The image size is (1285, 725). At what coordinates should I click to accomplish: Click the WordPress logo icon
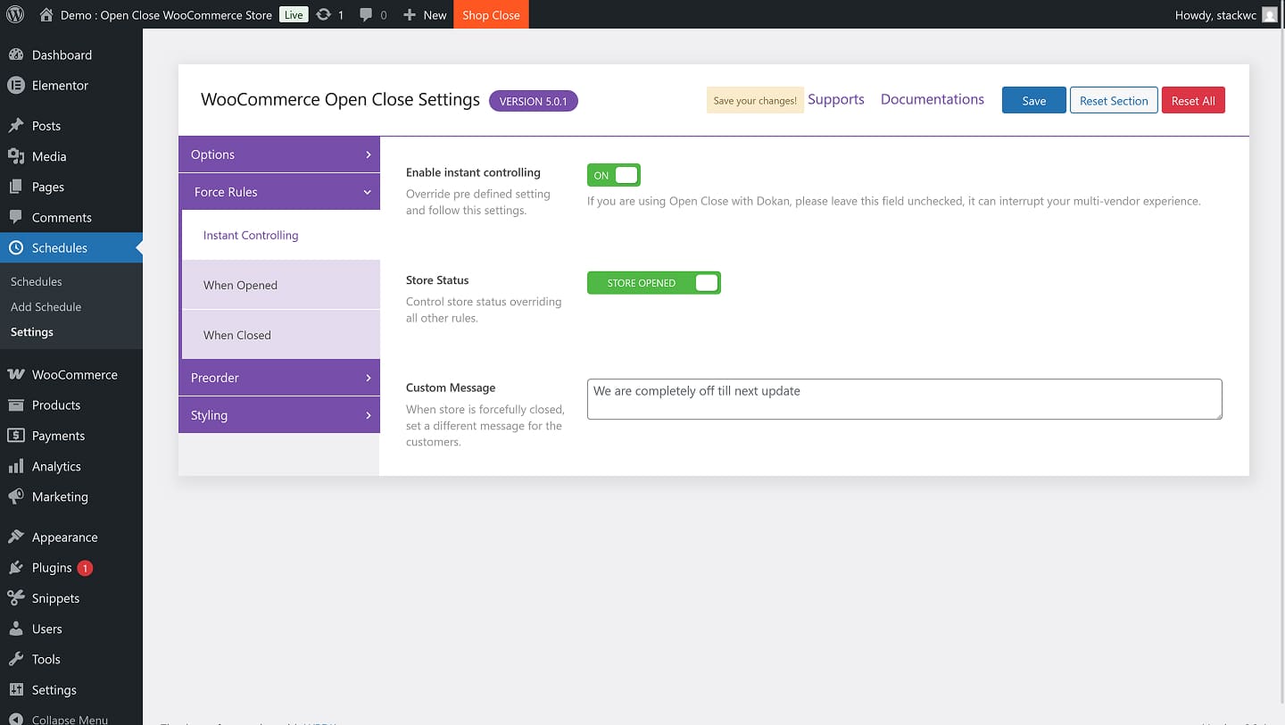click(15, 14)
